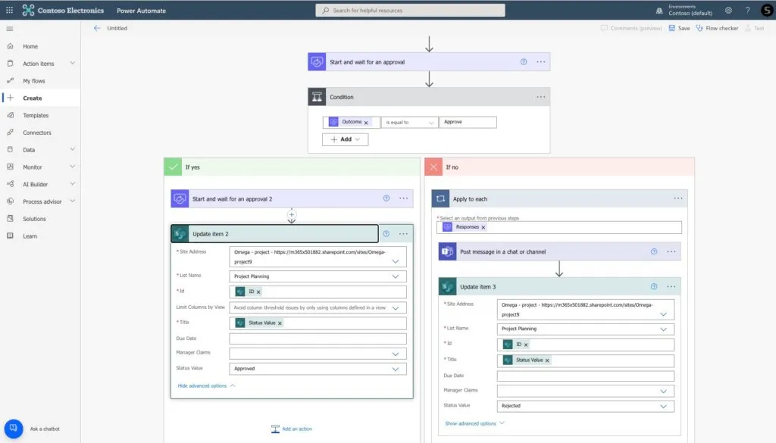
Task: Open more options on Update item 2
Action: pyautogui.click(x=403, y=234)
